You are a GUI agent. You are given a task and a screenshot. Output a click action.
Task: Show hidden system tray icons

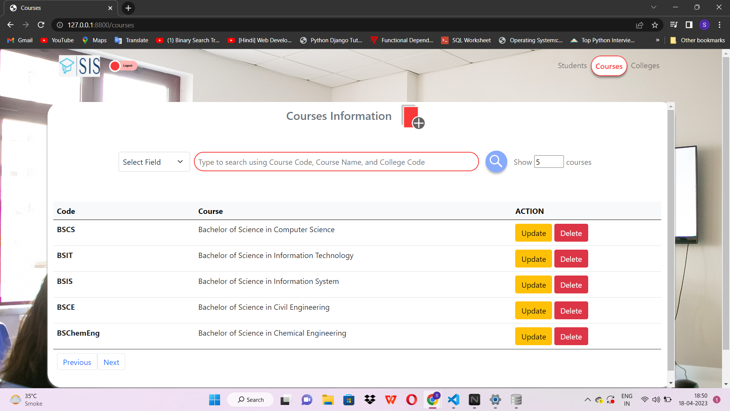pos(587,400)
